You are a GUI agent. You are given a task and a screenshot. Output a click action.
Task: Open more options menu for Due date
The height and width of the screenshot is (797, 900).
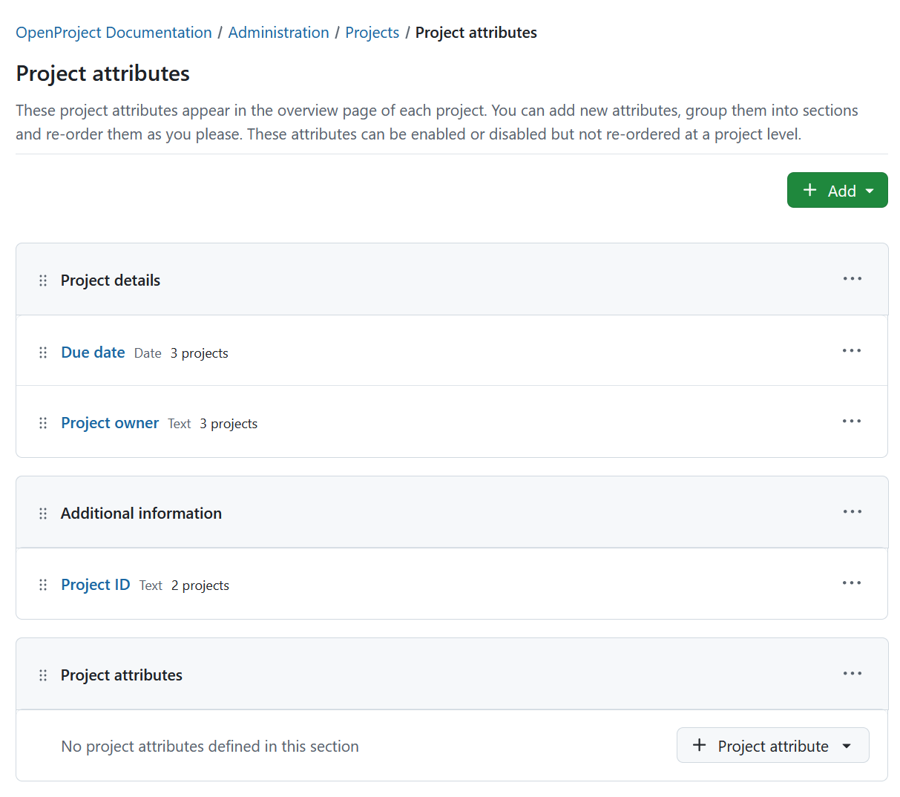click(x=852, y=350)
